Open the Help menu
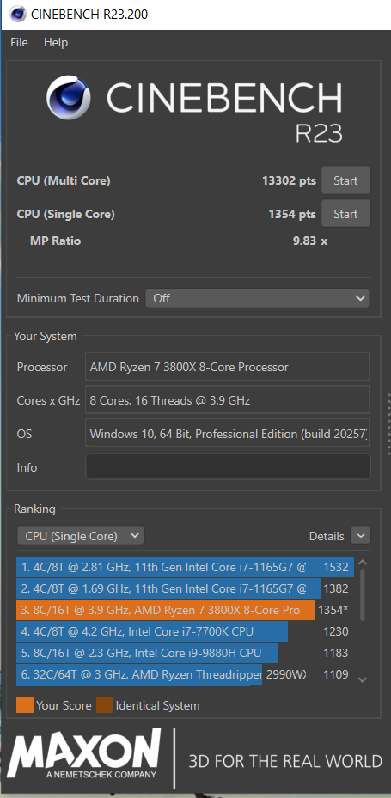391x798 pixels. click(56, 43)
